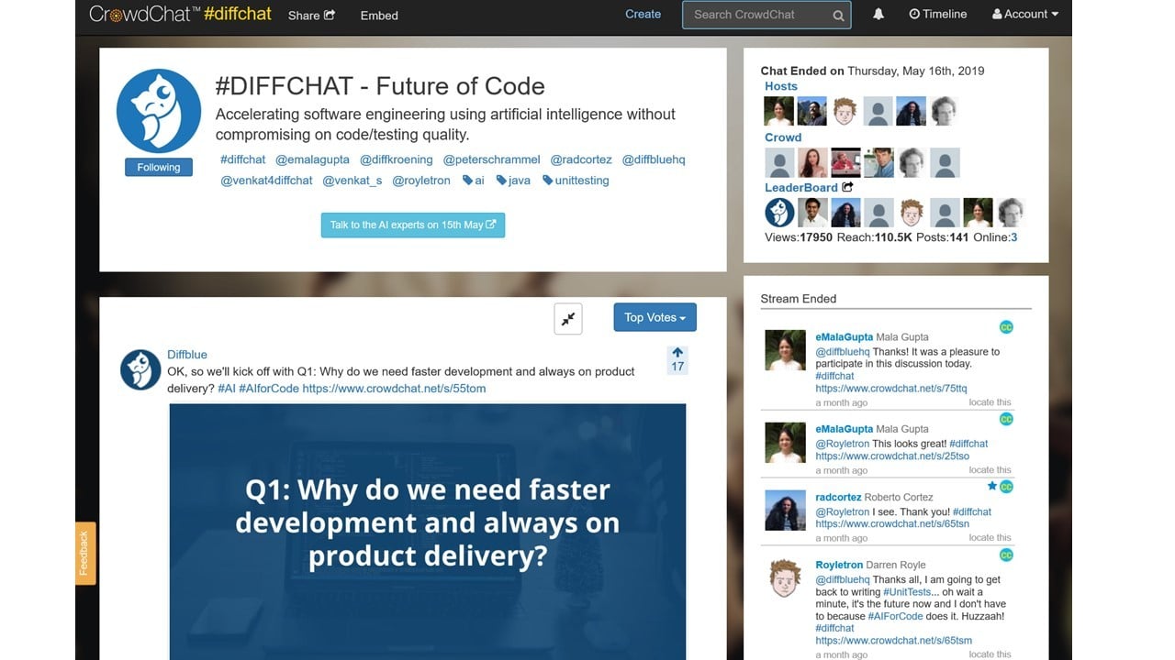Open LeaderBoard share icon
Image resolution: width=1175 pixels, height=660 pixels.
point(847,187)
